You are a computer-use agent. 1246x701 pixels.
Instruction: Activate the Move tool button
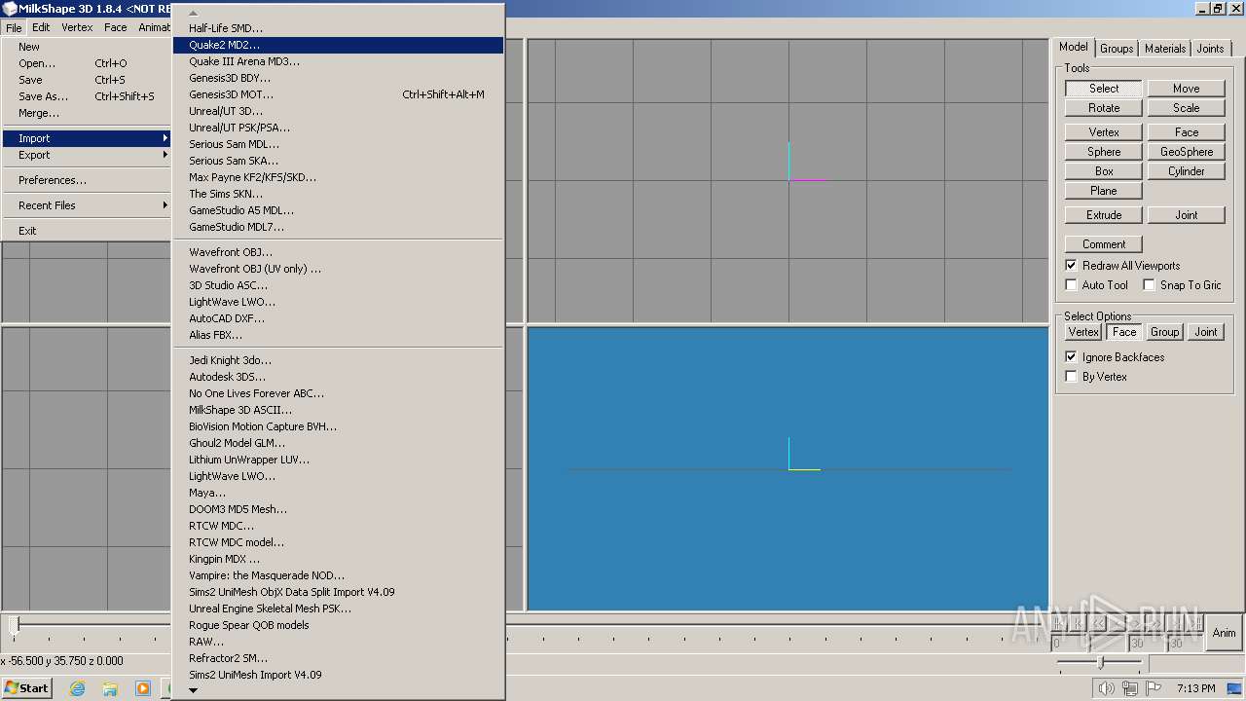tap(1186, 89)
